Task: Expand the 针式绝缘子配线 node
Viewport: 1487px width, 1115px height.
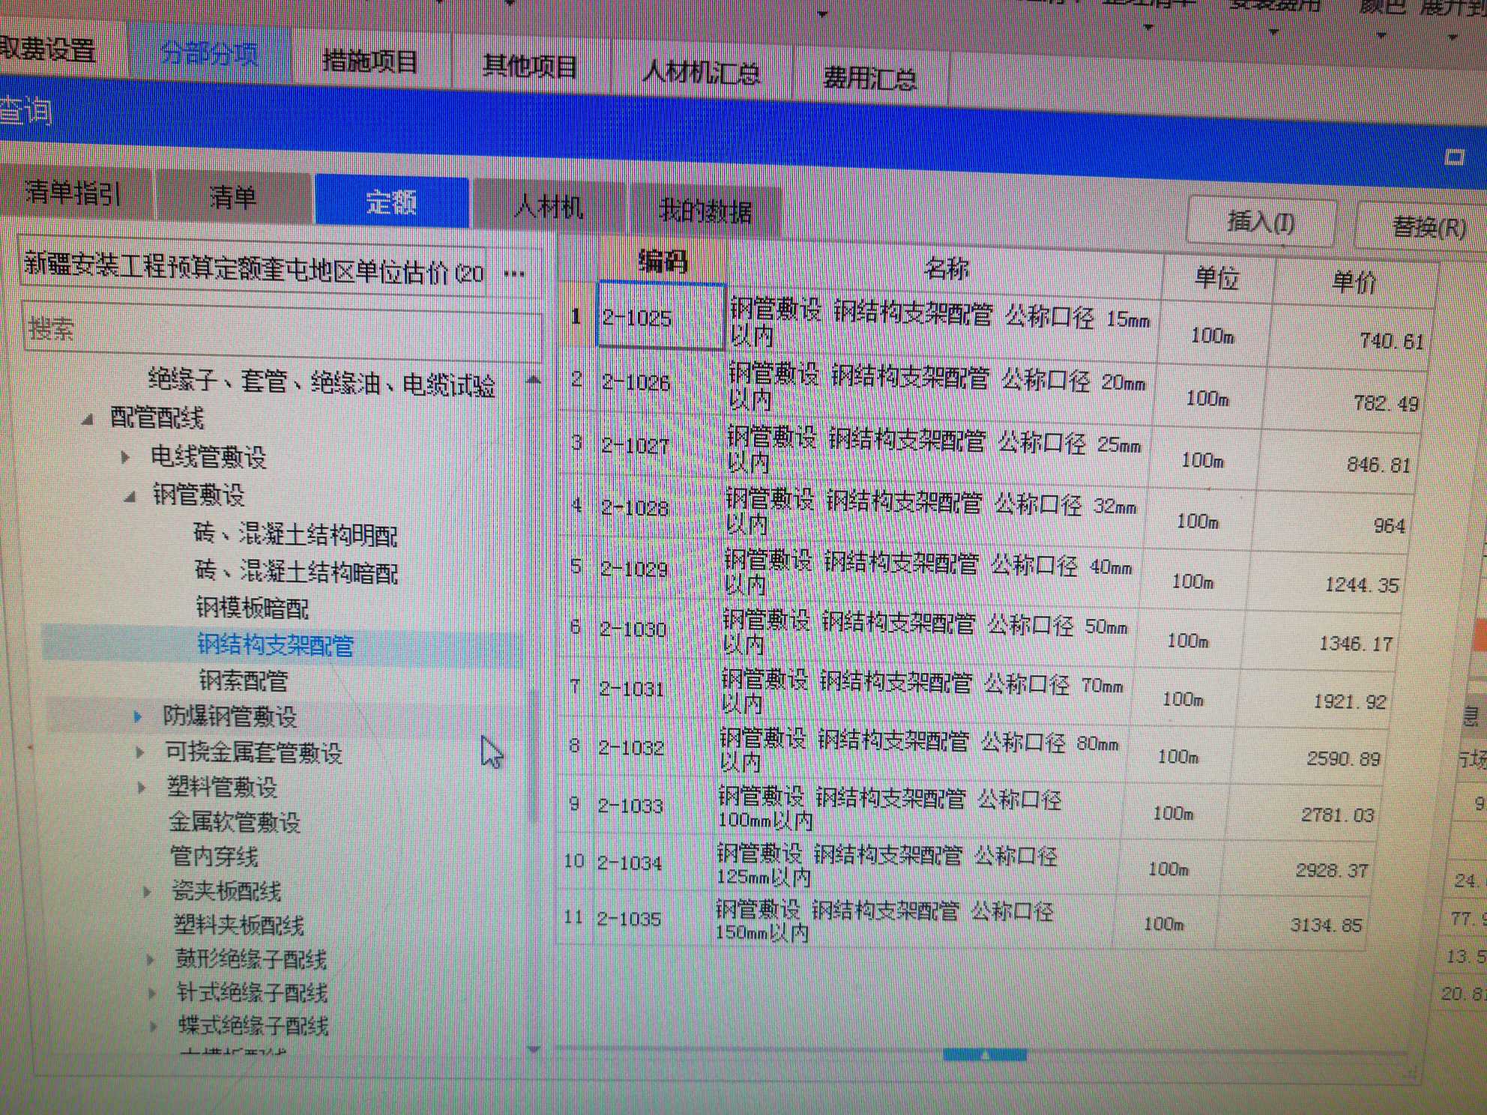Action: point(152,993)
